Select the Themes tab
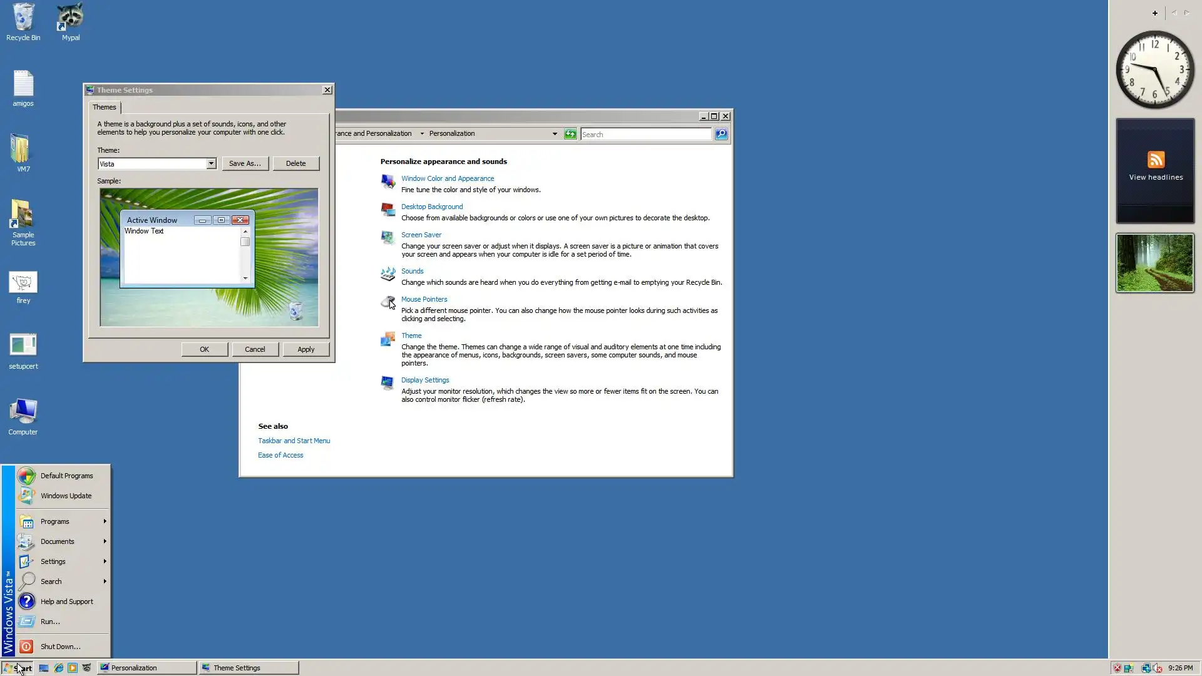Viewport: 1202px width, 676px height. tap(105, 107)
